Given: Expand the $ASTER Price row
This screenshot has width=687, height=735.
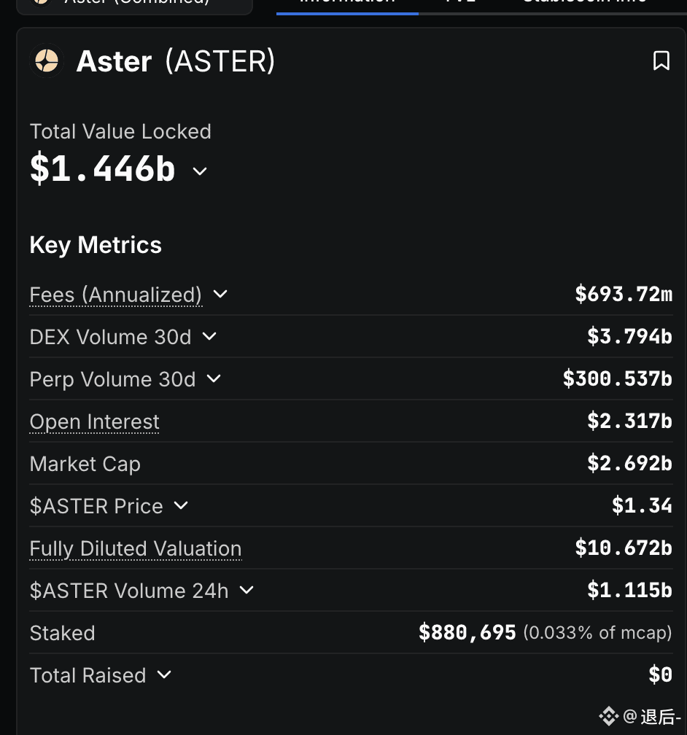Looking at the screenshot, I should tap(181, 505).
